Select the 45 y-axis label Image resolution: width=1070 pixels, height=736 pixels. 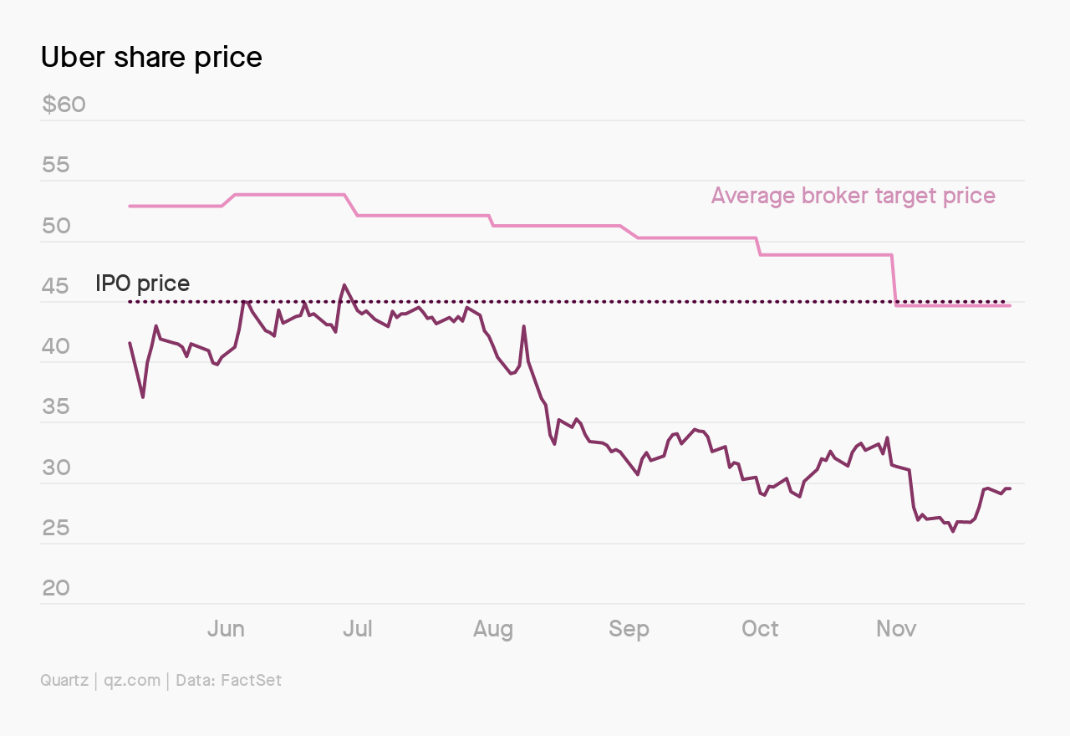point(56,286)
